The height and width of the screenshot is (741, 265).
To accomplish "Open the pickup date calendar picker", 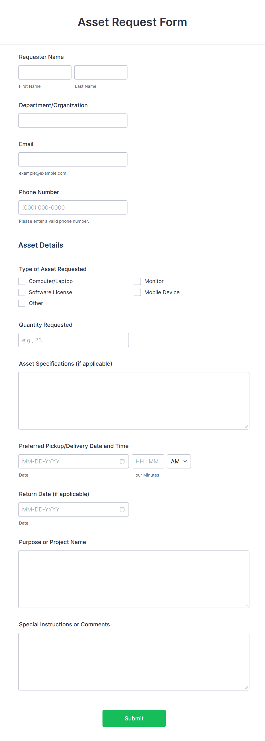I will pyautogui.click(x=122, y=461).
